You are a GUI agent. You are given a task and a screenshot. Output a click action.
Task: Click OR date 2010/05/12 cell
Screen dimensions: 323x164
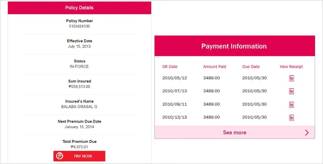point(174,78)
